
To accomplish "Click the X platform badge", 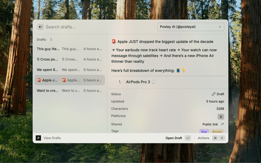I will click(x=221, y=117).
